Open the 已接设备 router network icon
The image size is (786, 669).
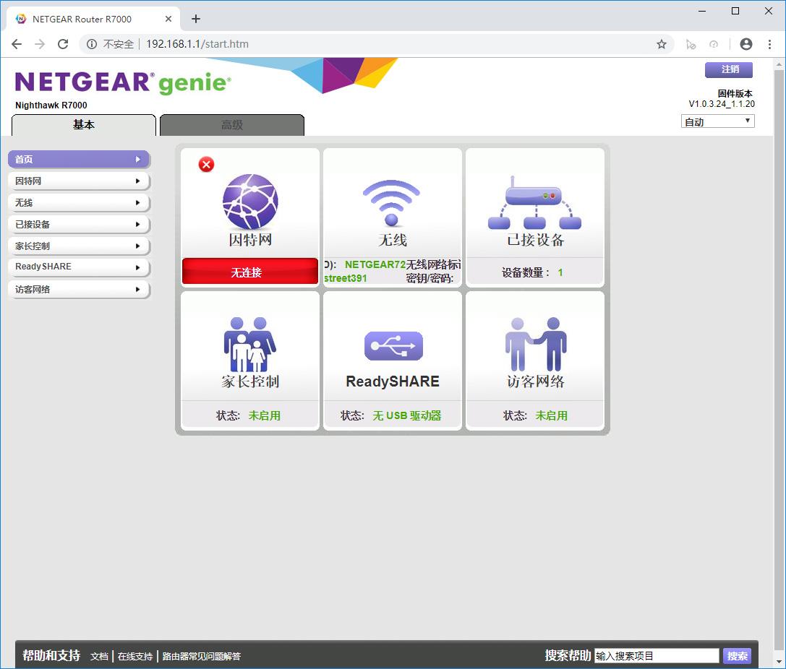coord(535,203)
